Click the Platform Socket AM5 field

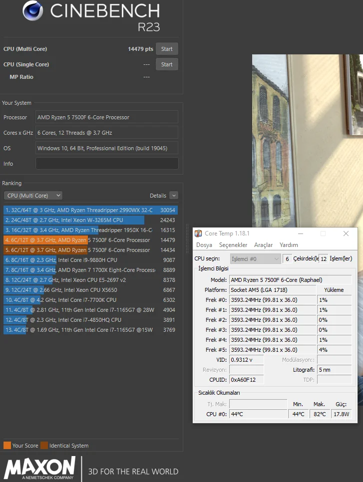coord(273,290)
